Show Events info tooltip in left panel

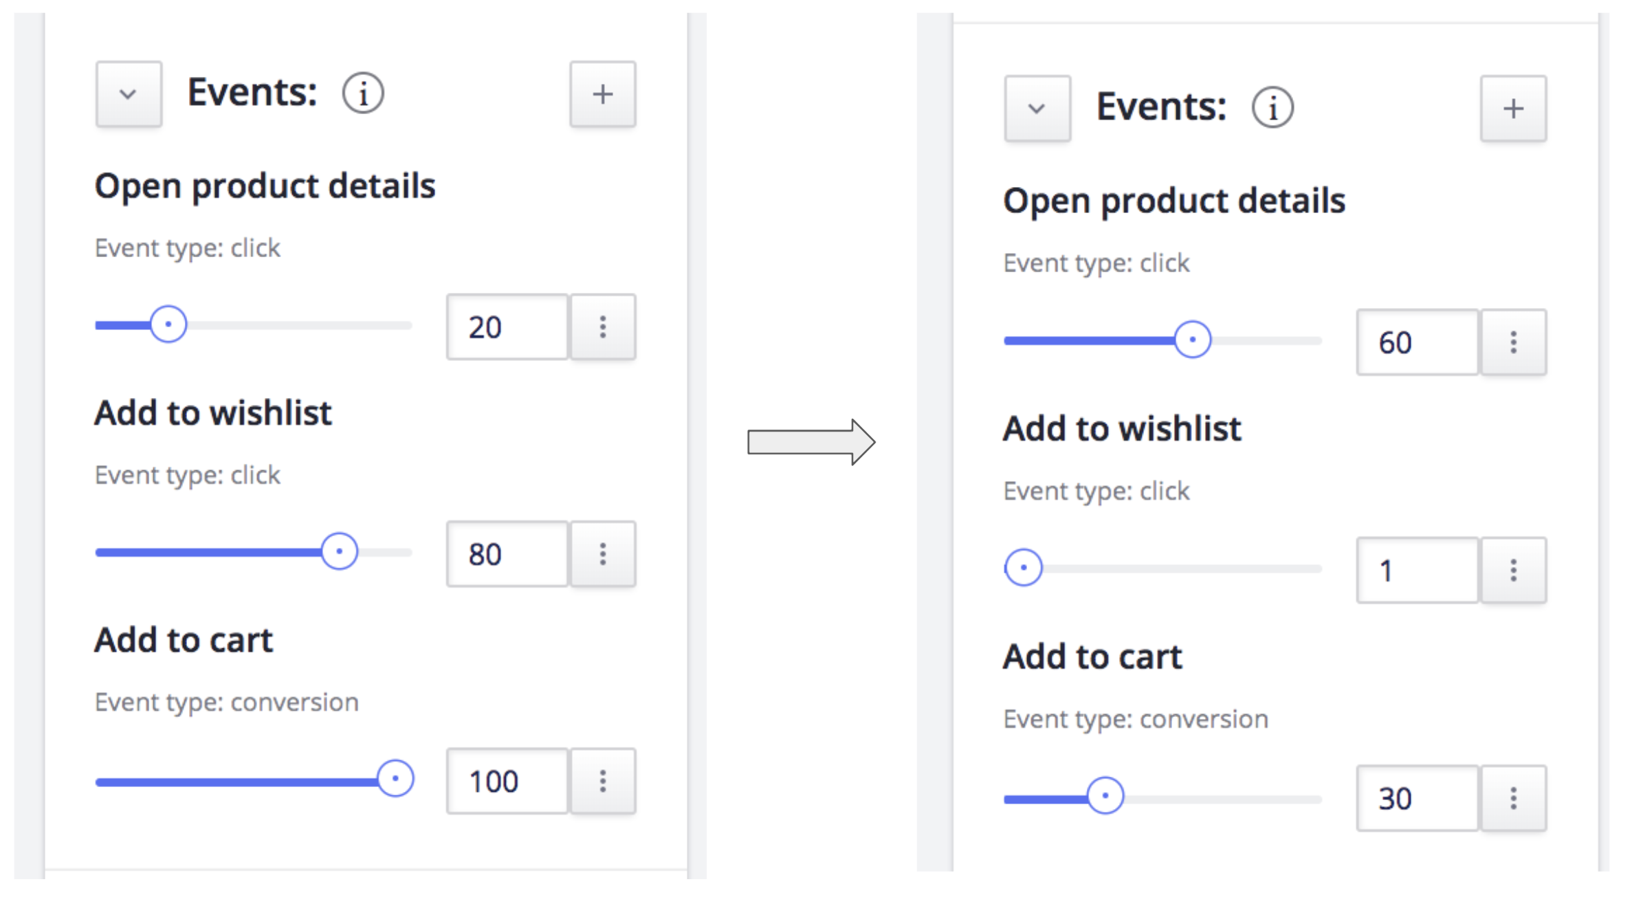(363, 93)
